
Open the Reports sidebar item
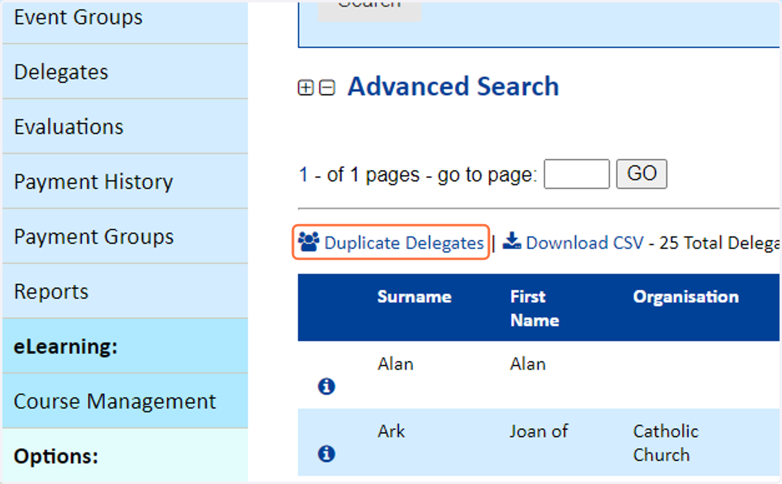125,291
